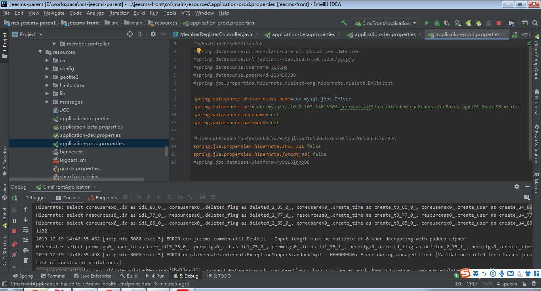The image size is (541, 291).
Task: Toggle soft-wrap in the console
Action: [26, 230]
